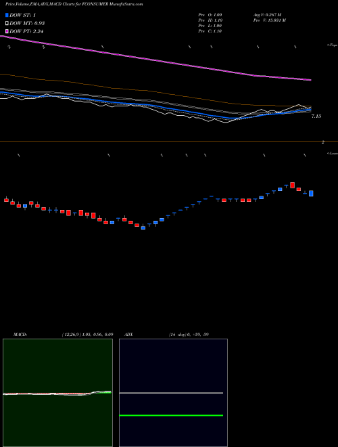Click the highest red candlestick near the peak
The height and width of the screenshot is (447, 338).
[292, 185]
